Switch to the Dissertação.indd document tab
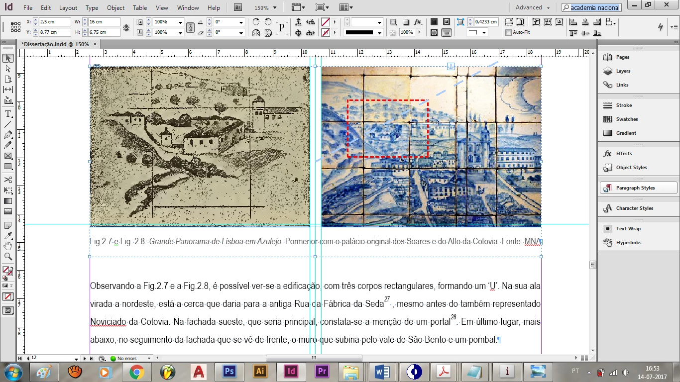680x382 pixels. (x=55, y=44)
